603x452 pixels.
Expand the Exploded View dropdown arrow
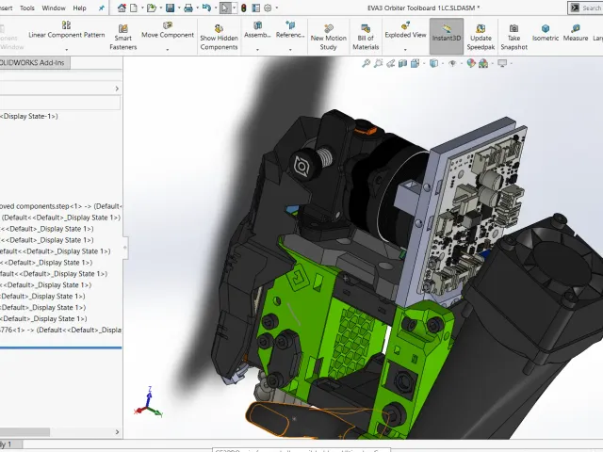coord(405,50)
